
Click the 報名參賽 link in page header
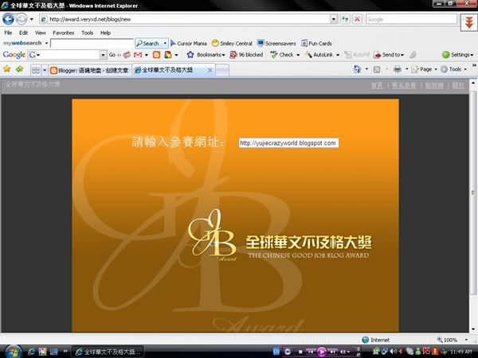[x=404, y=84]
